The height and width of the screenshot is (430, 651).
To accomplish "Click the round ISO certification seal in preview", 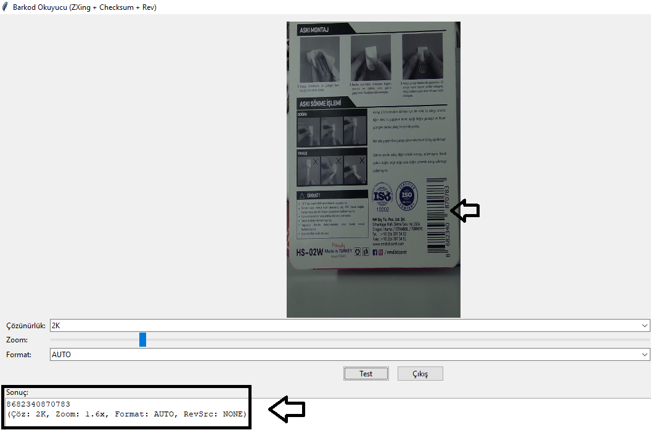I will point(407,197).
